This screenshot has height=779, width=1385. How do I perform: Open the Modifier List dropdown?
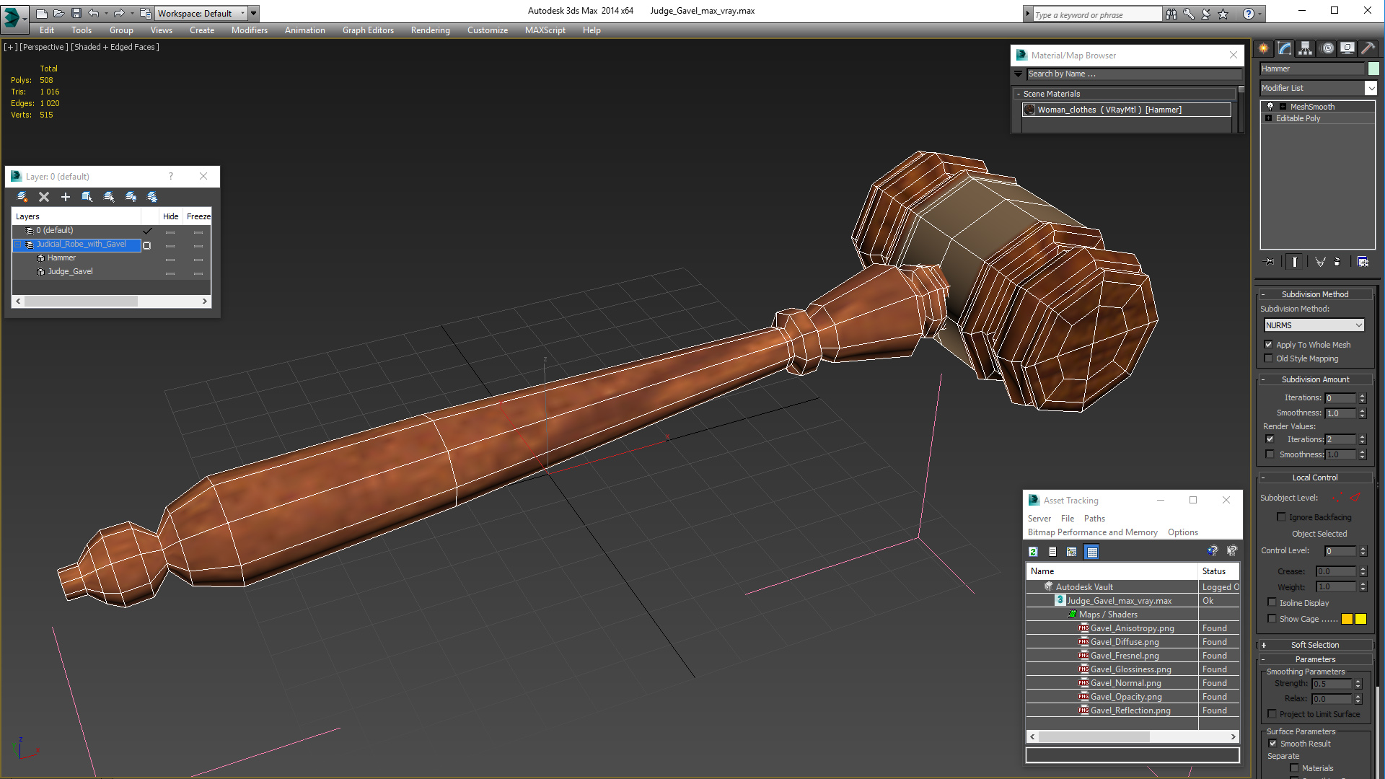point(1371,88)
